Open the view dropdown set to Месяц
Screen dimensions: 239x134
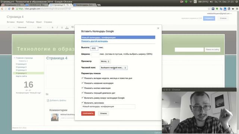tap(105, 61)
